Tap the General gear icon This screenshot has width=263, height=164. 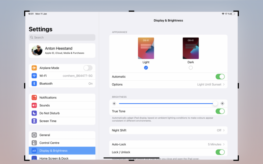coord(34,135)
